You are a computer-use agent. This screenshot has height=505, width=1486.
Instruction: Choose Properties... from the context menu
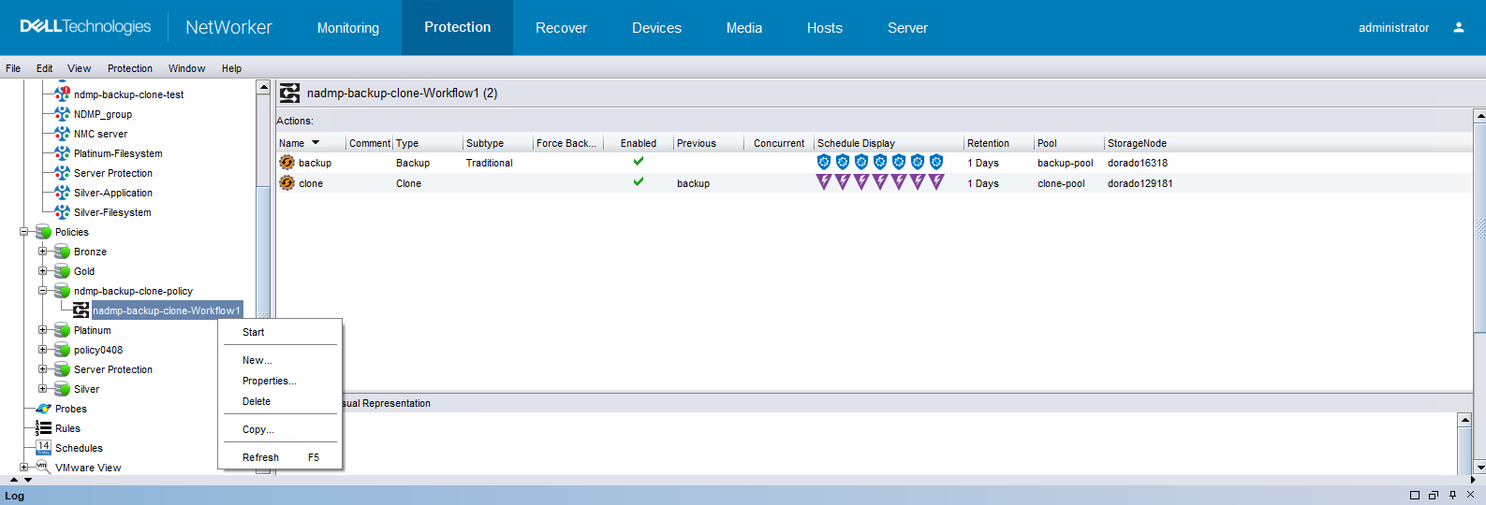[x=280, y=381]
